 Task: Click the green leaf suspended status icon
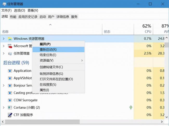click(131, 108)
